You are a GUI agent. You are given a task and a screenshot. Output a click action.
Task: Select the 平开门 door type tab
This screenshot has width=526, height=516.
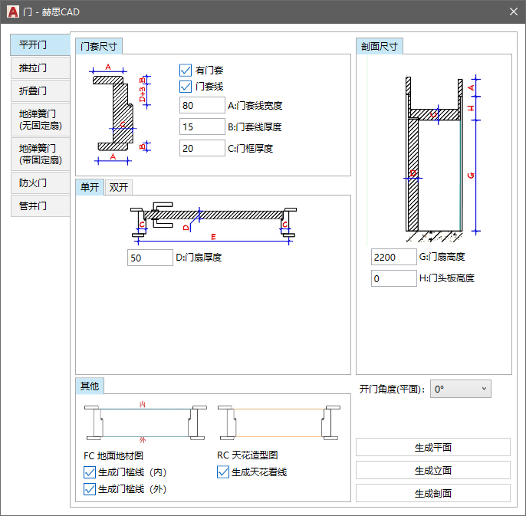40,44
